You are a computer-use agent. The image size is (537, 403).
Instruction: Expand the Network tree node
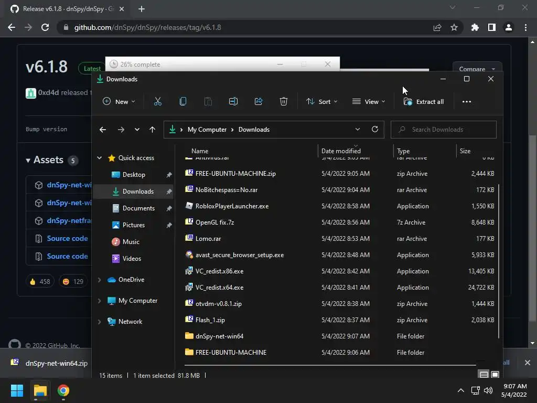click(99, 322)
